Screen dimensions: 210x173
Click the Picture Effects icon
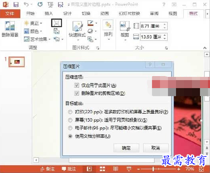(90, 31)
